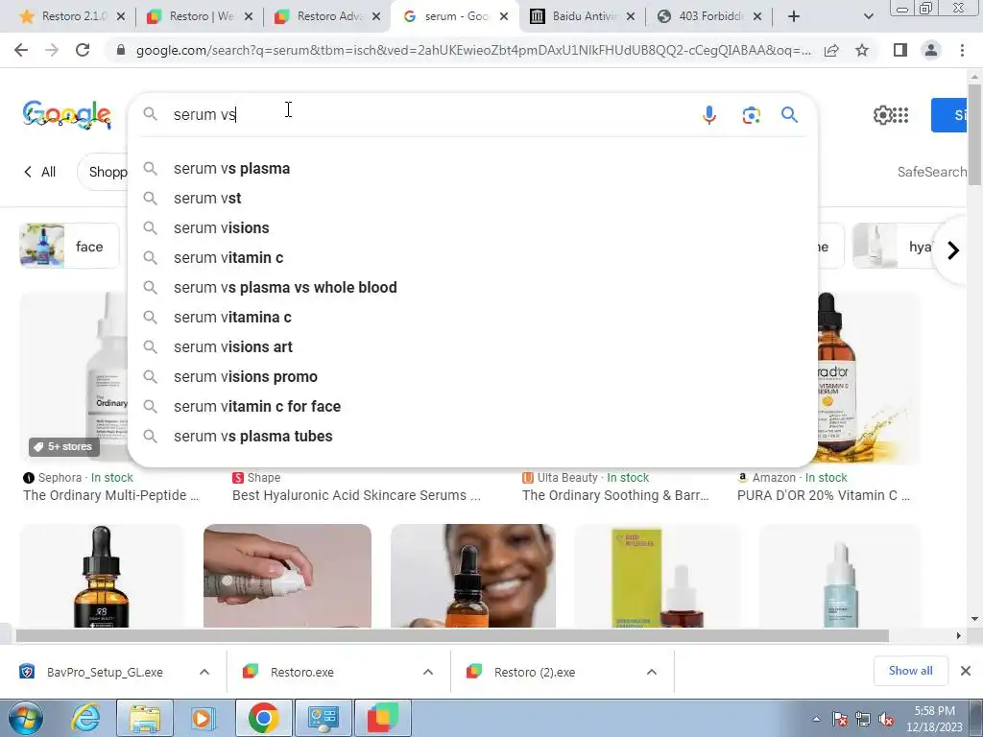The width and height of the screenshot is (983, 737).
Task: Select suggestion 'serum vs plasma tubes'
Action: click(x=472, y=437)
